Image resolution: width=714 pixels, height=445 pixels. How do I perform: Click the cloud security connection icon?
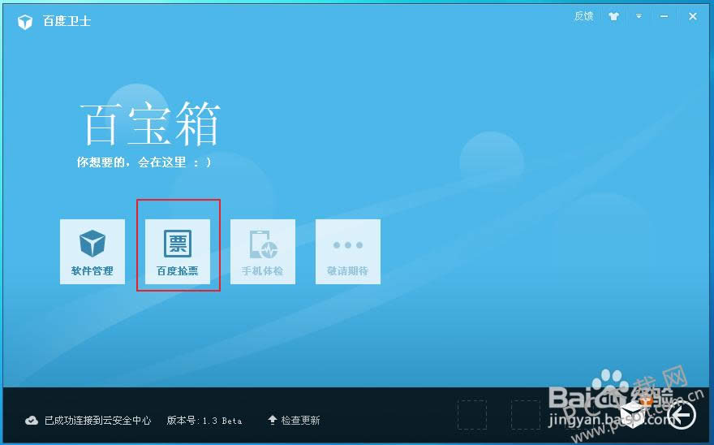[32, 420]
